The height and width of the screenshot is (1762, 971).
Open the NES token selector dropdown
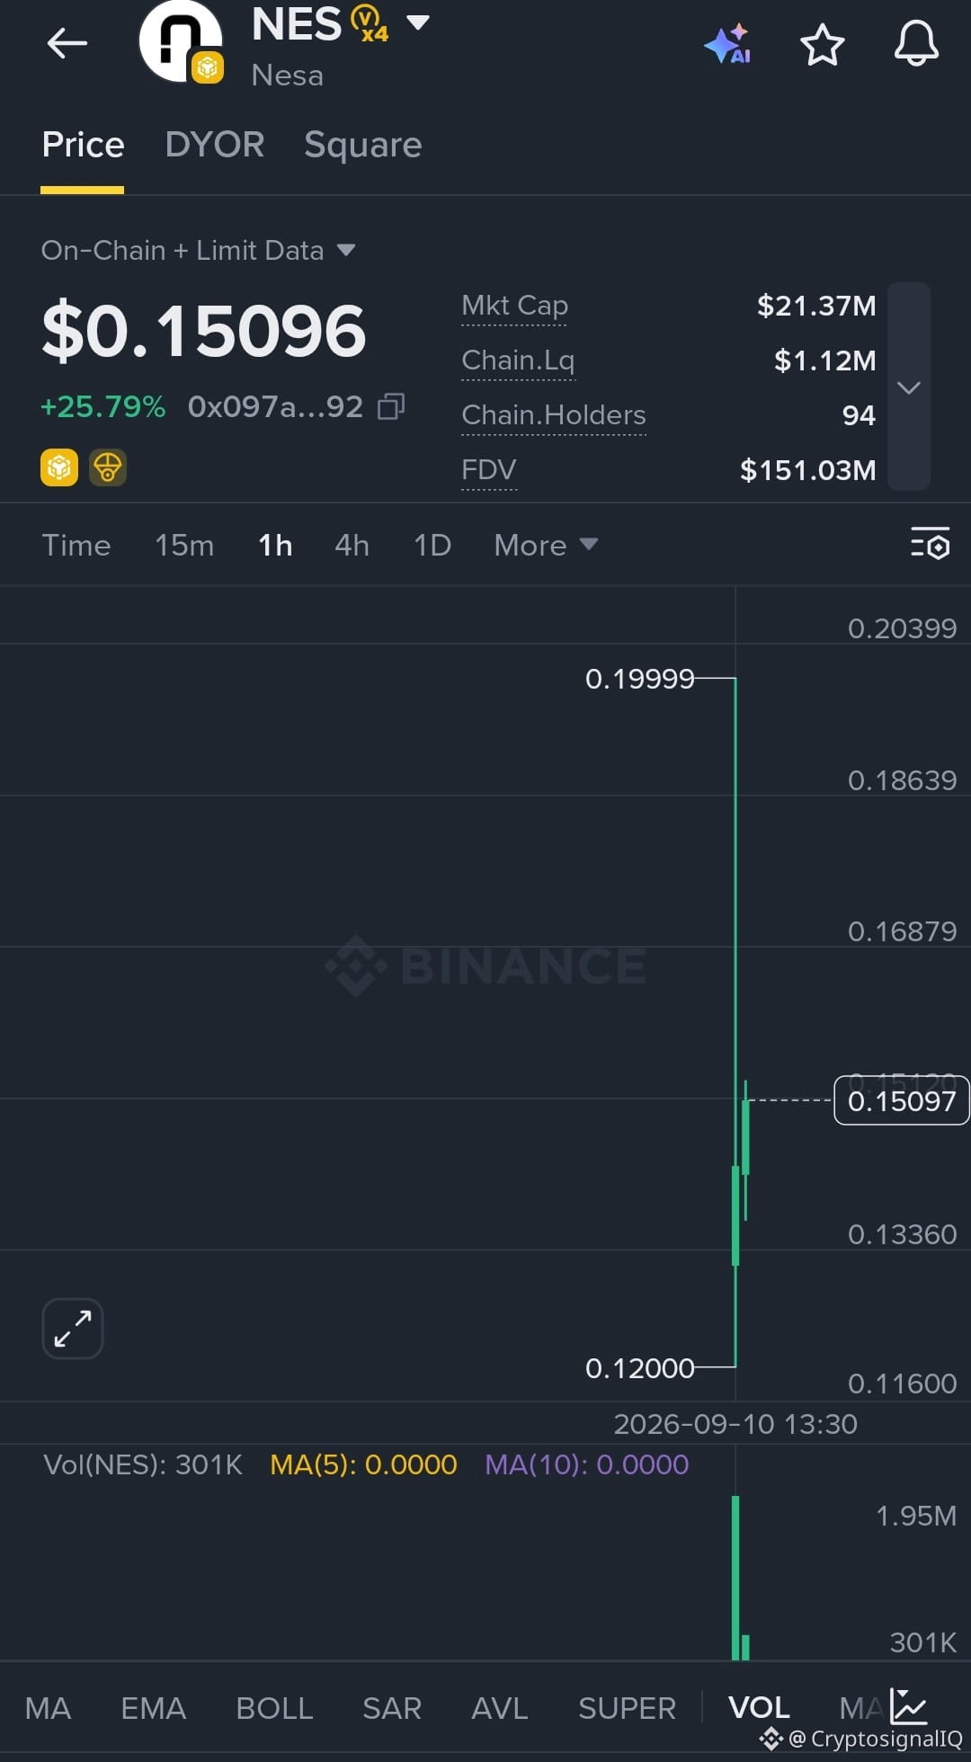pyautogui.click(x=418, y=22)
